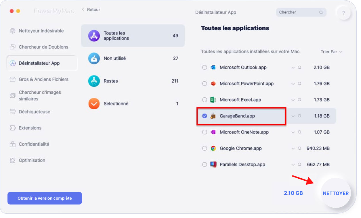The height and width of the screenshot is (218, 361).
Task: Show the Restes category
Action: (x=133, y=81)
